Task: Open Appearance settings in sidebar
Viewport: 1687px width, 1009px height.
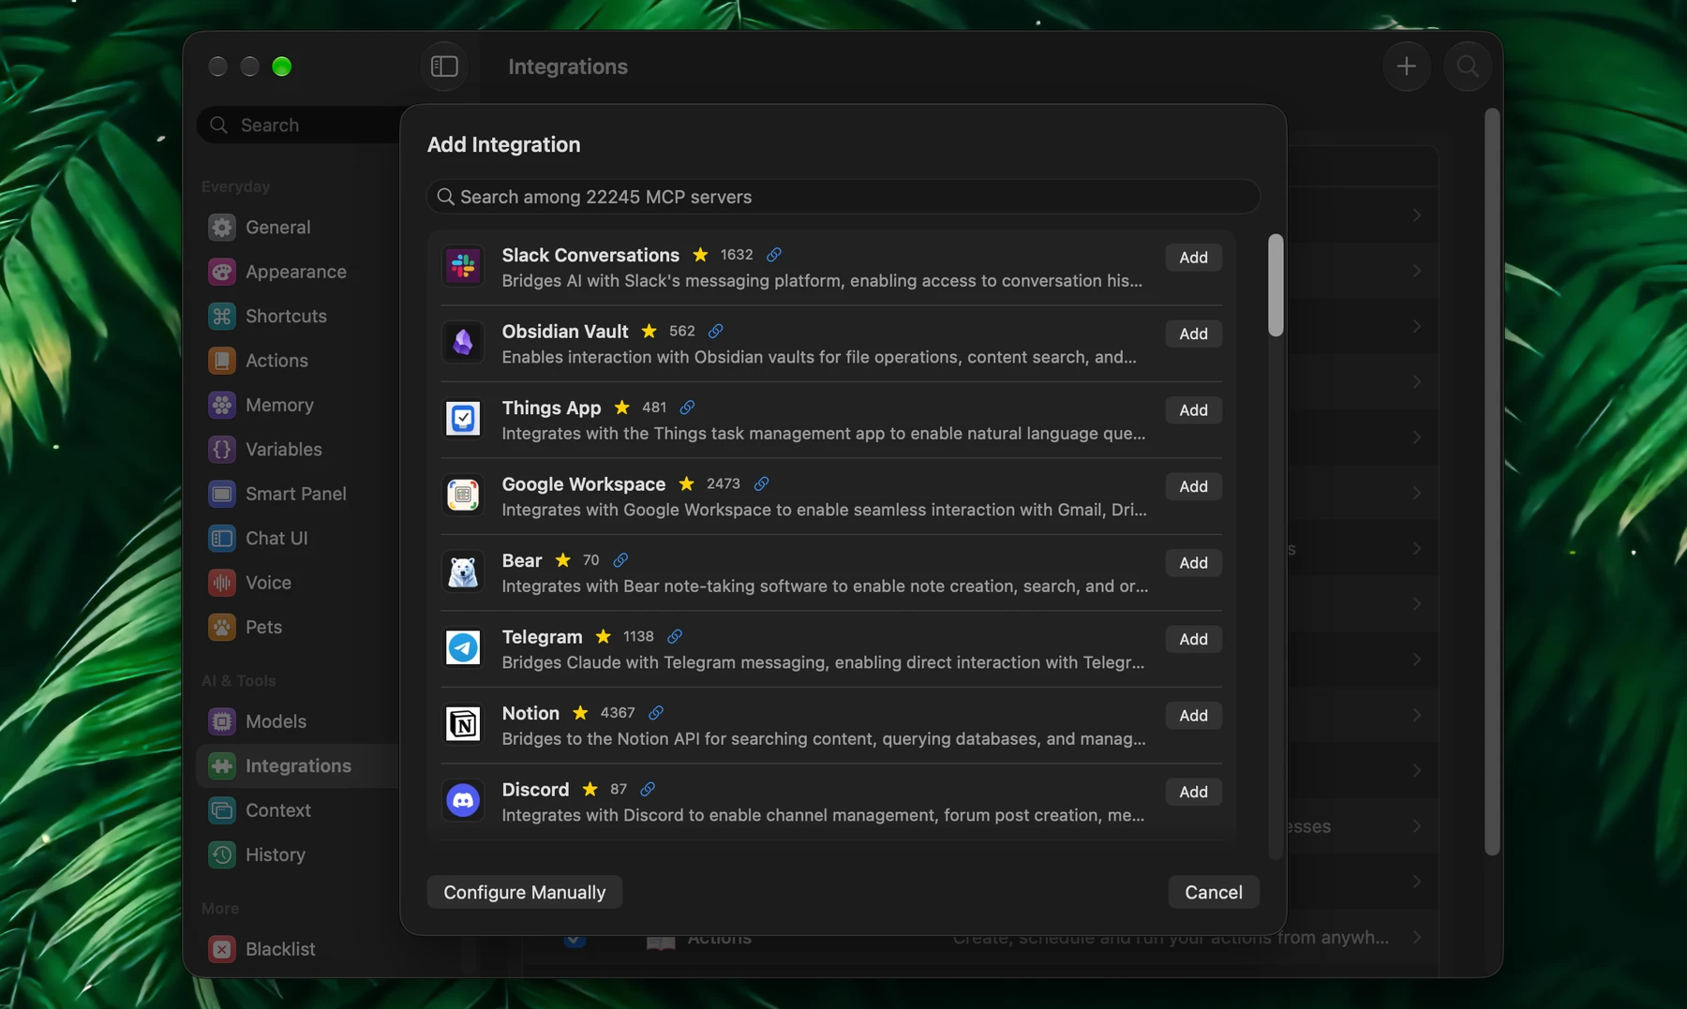Action: pyautogui.click(x=298, y=272)
